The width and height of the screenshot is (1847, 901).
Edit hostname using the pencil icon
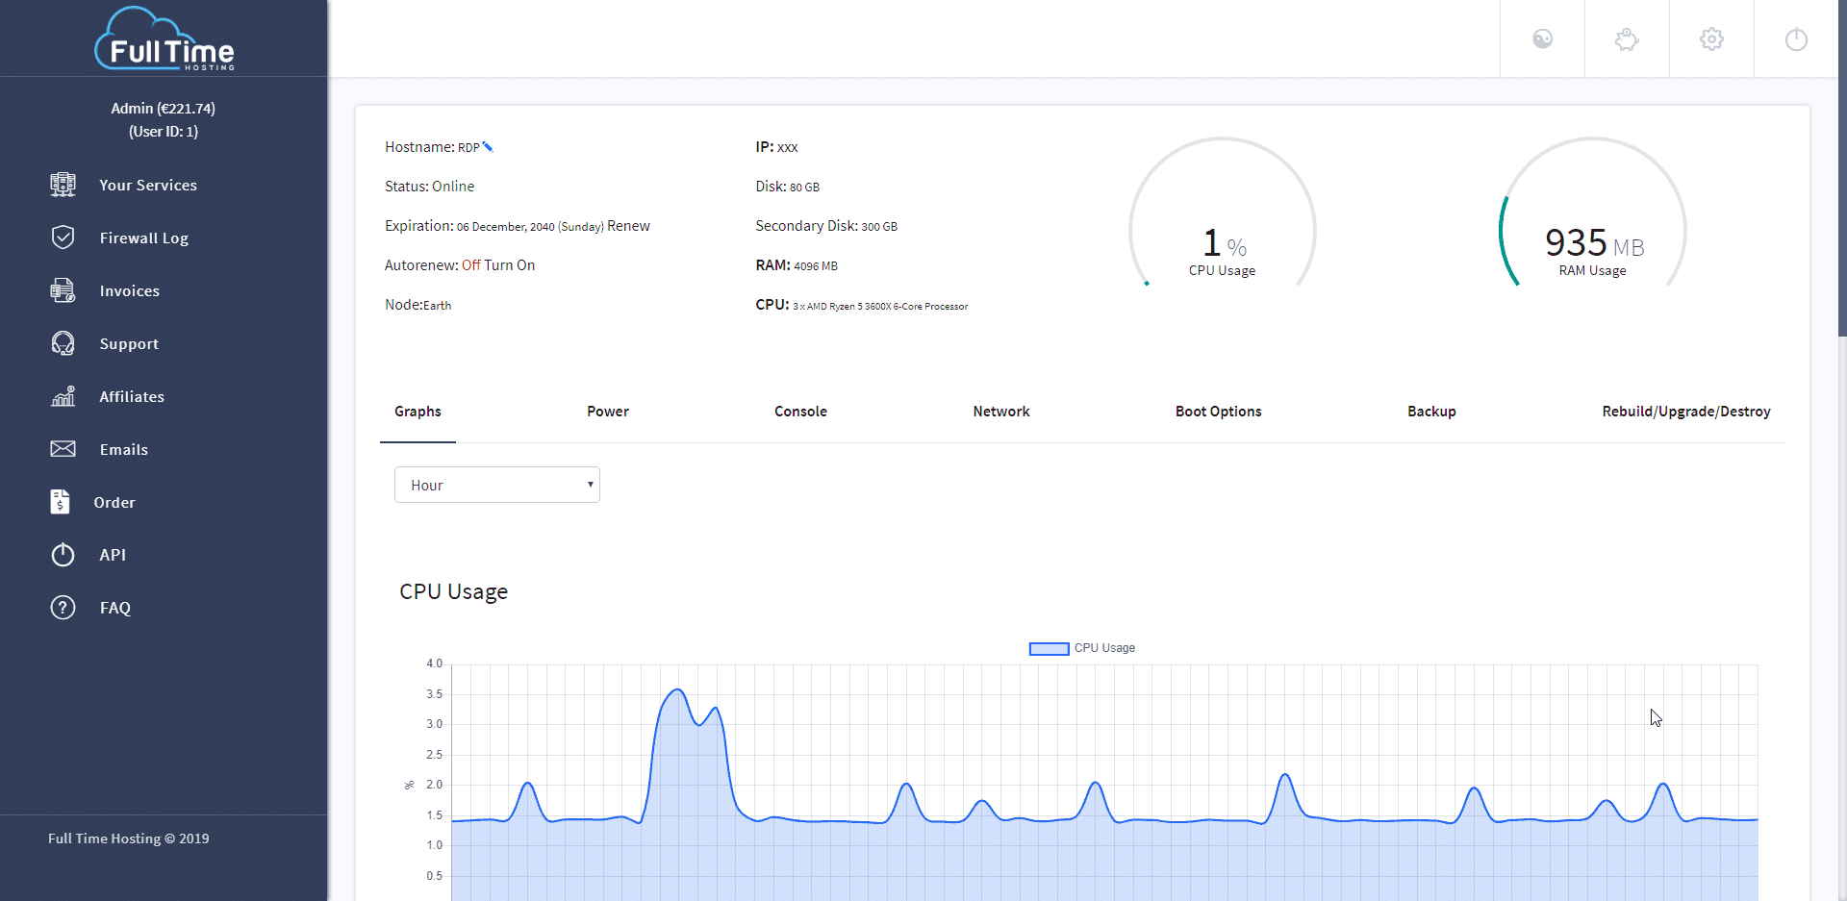click(489, 146)
